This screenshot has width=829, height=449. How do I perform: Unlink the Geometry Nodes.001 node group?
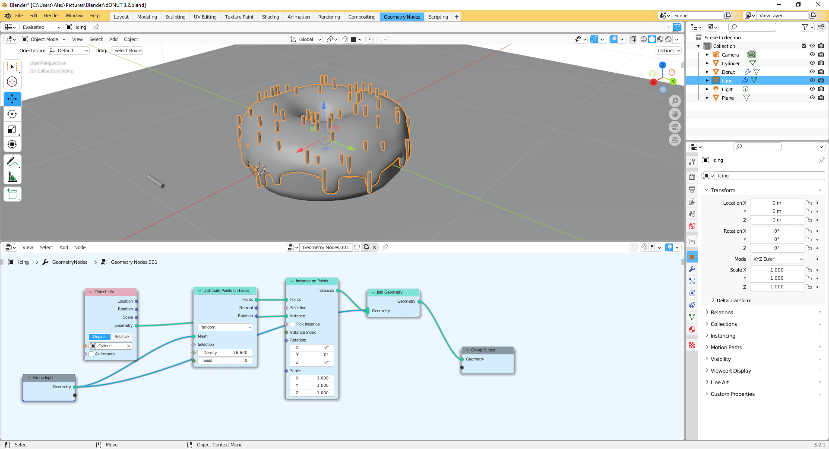click(x=374, y=247)
